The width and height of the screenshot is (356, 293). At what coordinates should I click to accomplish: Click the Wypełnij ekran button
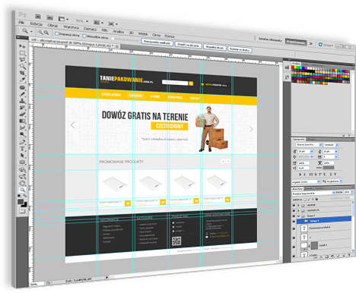[215, 48]
